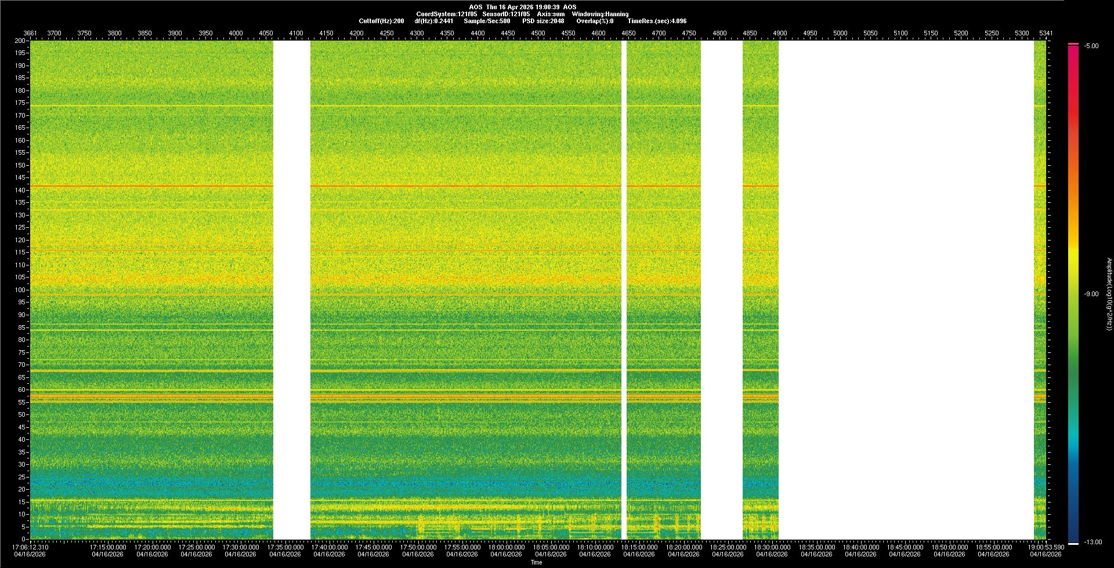Click the Time axis title at bottom
The height and width of the screenshot is (568, 1114).
pos(537,562)
